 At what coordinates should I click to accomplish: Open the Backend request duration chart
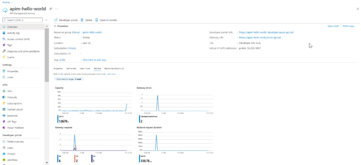pyautogui.click(x=175, y=142)
